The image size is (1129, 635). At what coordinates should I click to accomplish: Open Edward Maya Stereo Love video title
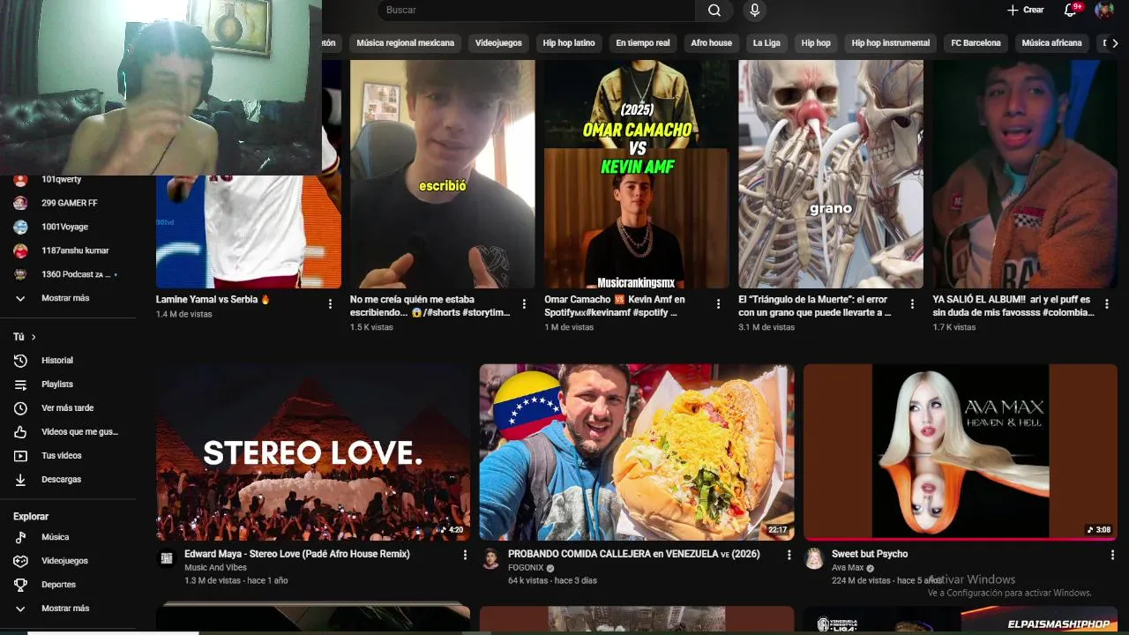(x=297, y=554)
